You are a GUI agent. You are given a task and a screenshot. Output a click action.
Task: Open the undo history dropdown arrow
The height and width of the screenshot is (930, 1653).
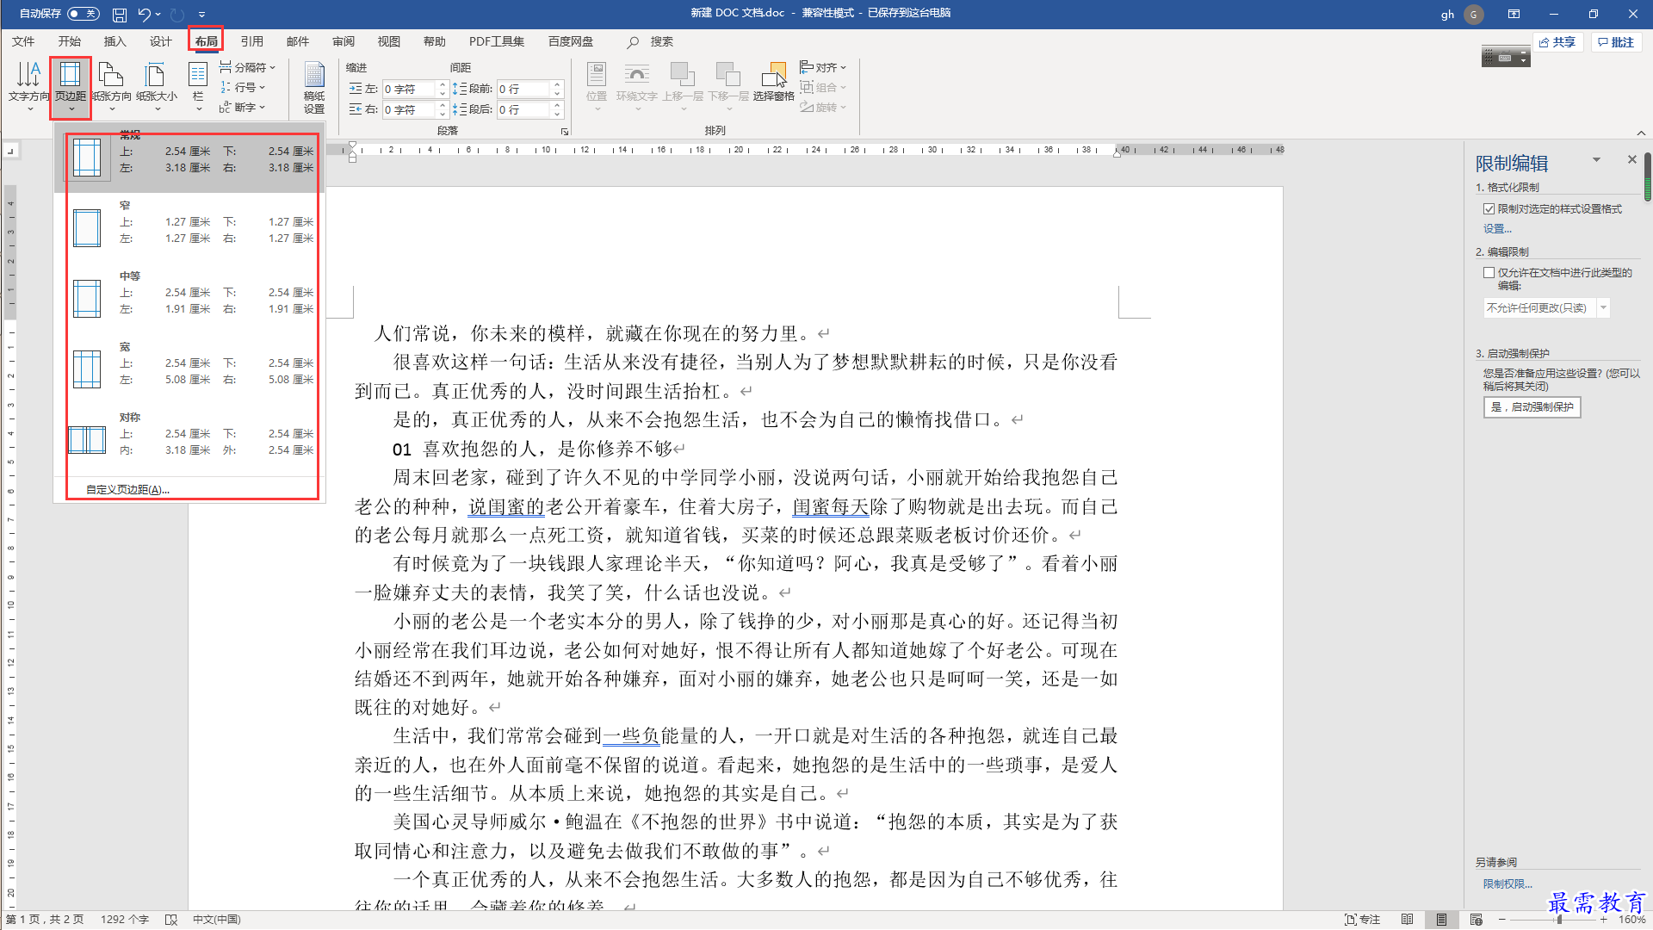click(158, 15)
